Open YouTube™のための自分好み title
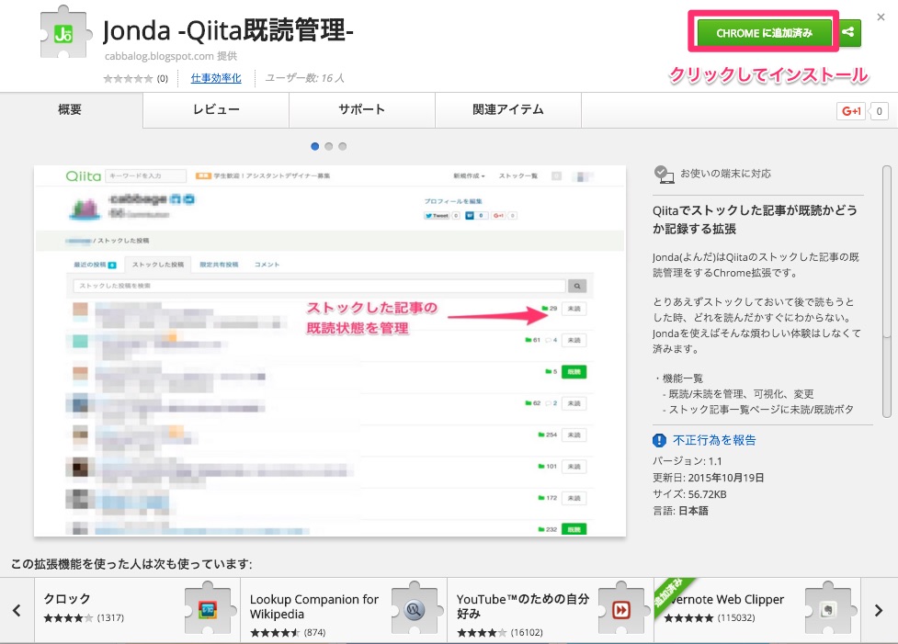 tap(522, 606)
